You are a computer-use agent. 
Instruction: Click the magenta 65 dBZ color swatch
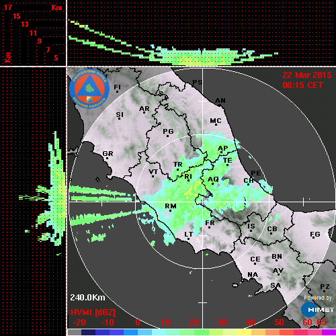329,332
